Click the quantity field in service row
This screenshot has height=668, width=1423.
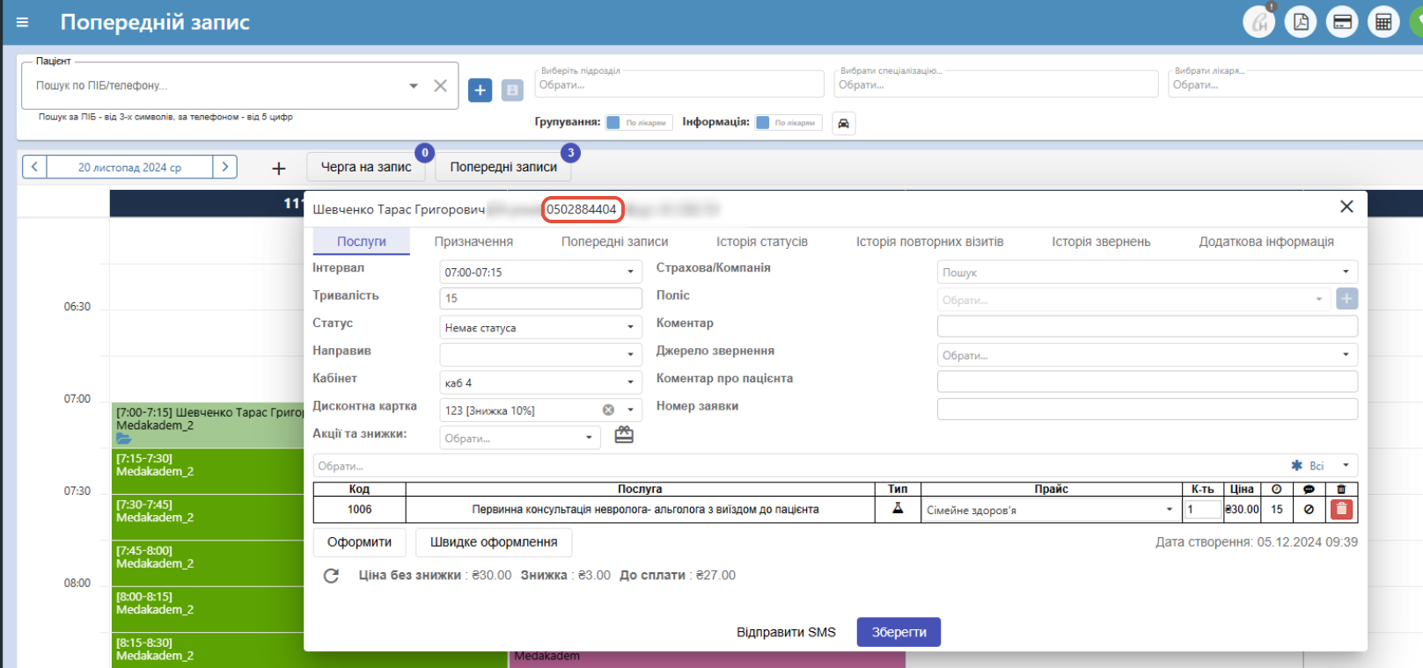(1202, 510)
